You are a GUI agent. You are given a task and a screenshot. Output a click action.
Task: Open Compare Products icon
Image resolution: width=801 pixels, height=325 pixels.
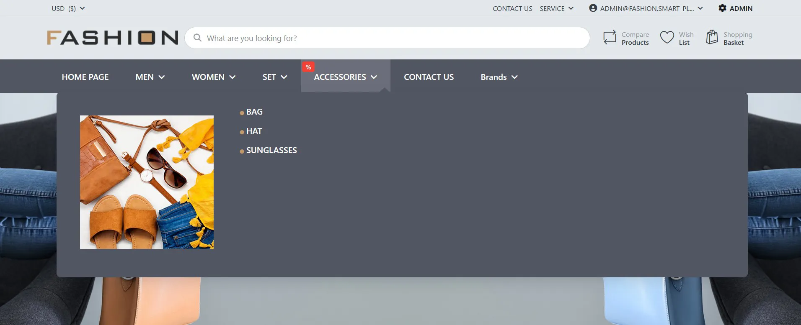610,37
